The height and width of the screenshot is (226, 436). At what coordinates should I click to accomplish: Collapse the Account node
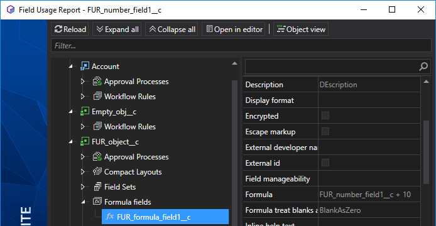(70, 66)
